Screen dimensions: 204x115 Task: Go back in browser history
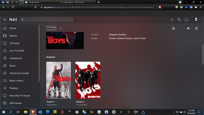tap(3, 7)
